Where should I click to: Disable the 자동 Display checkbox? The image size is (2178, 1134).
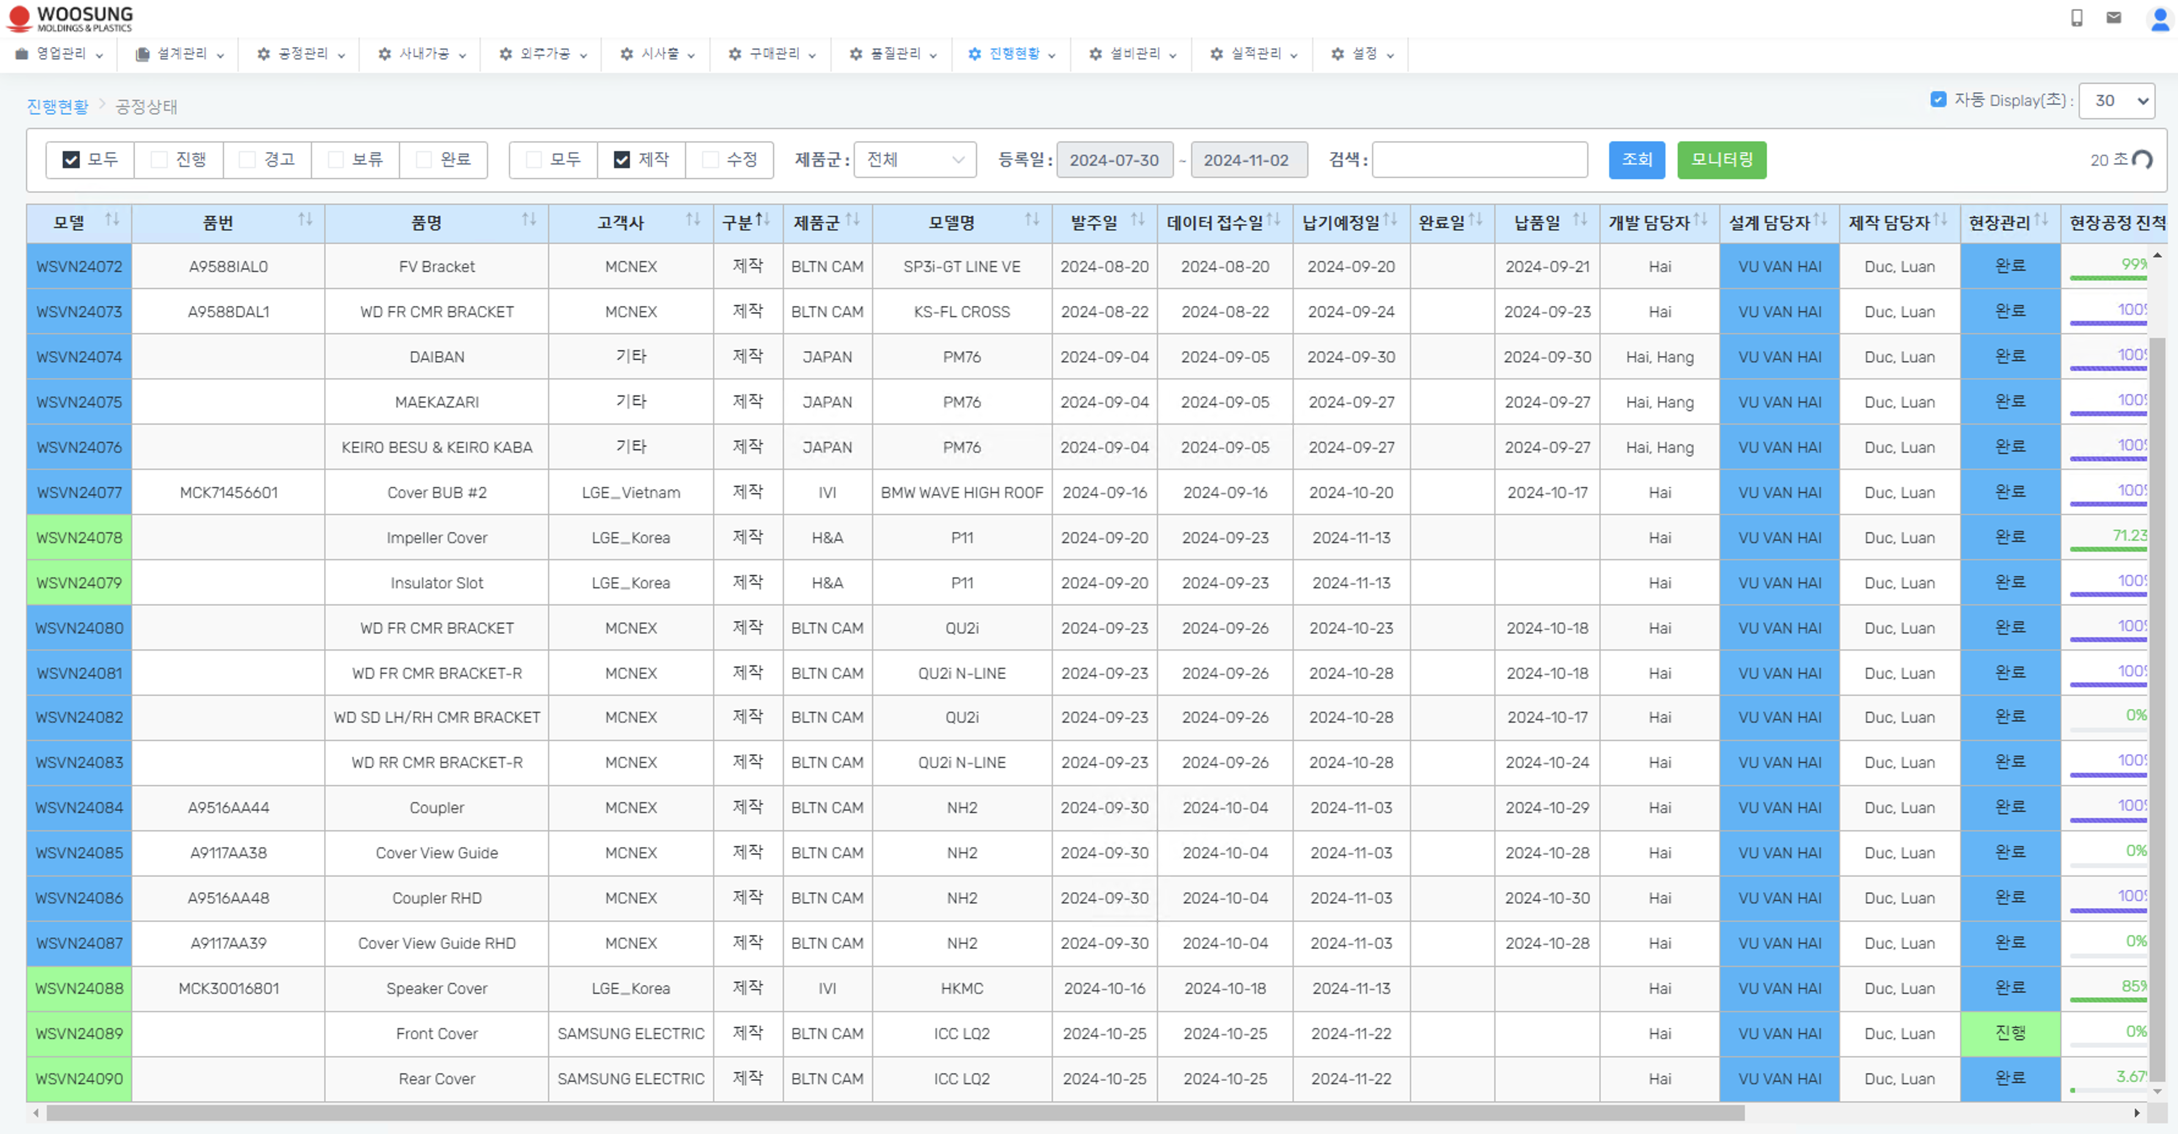point(1938,100)
